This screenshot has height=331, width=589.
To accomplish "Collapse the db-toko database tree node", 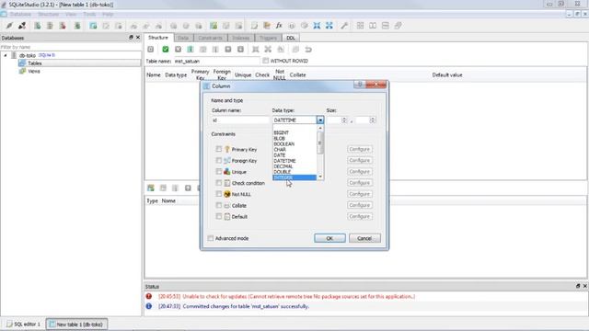I will (6, 55).
